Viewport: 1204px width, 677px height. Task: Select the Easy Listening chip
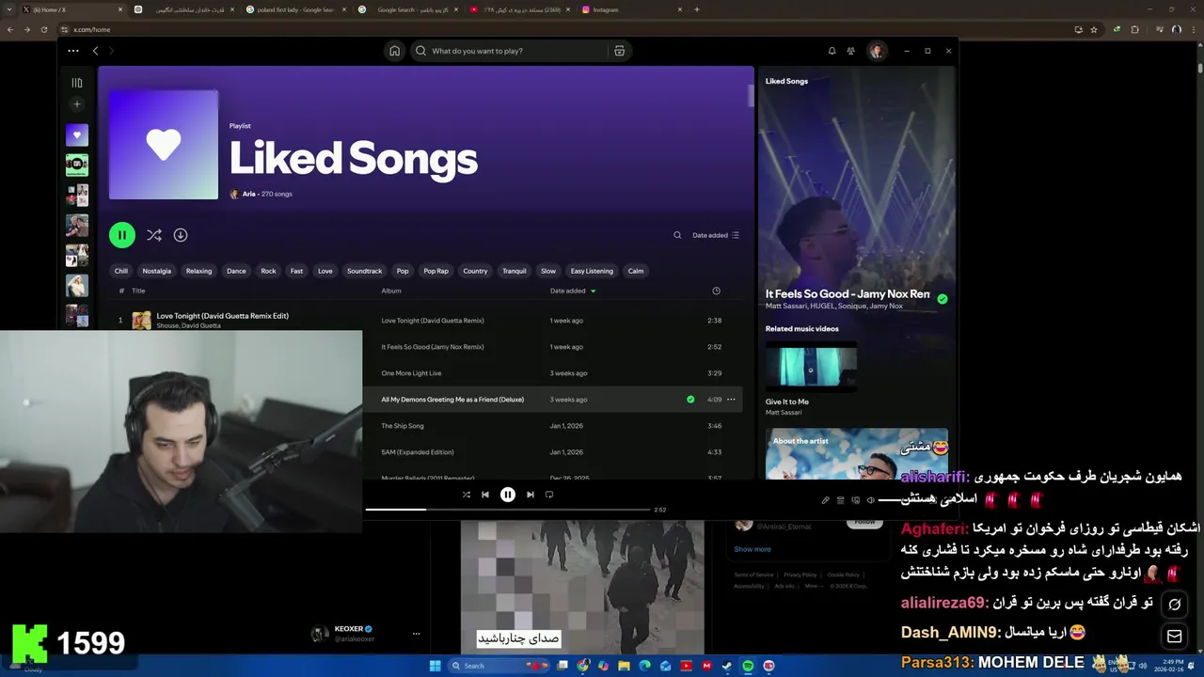point(592,271)
